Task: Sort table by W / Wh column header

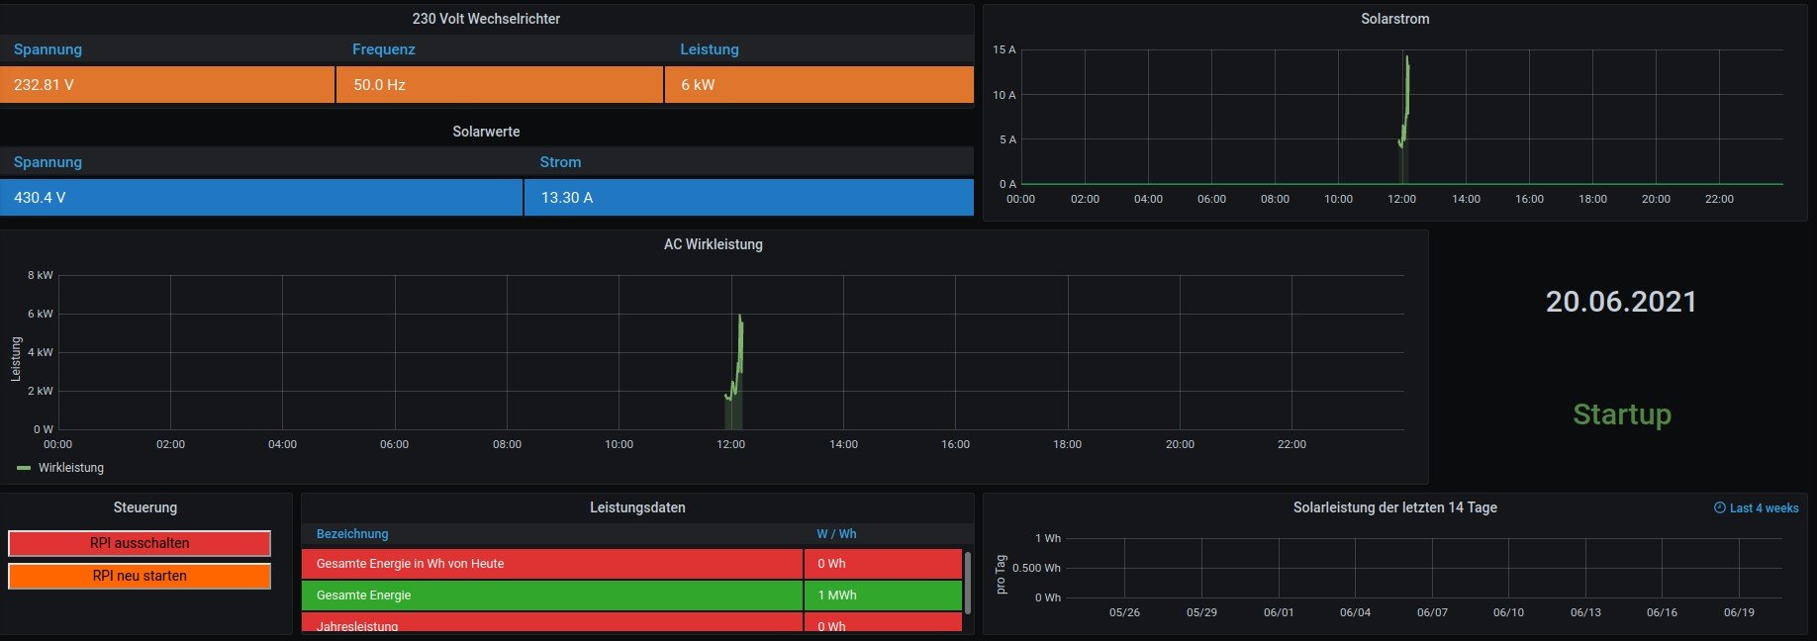Action: coord(836,534)
